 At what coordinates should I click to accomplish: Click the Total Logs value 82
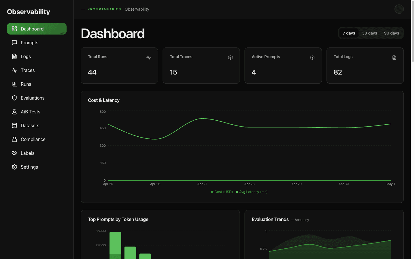338,72
